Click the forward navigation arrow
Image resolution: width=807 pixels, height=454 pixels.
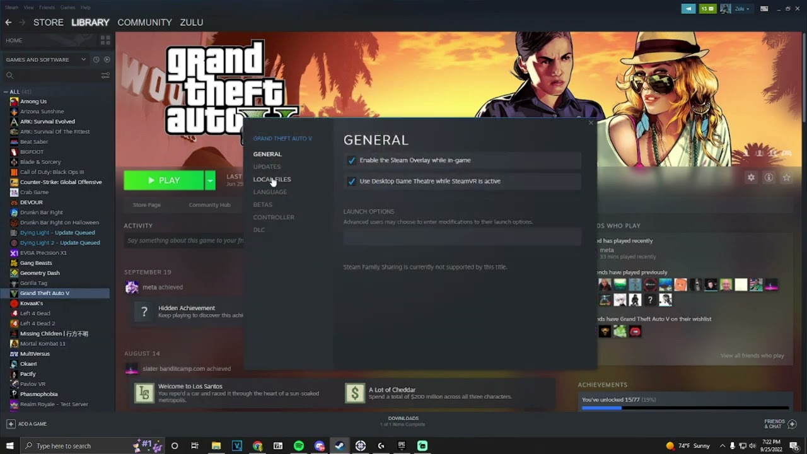point(22,22)
